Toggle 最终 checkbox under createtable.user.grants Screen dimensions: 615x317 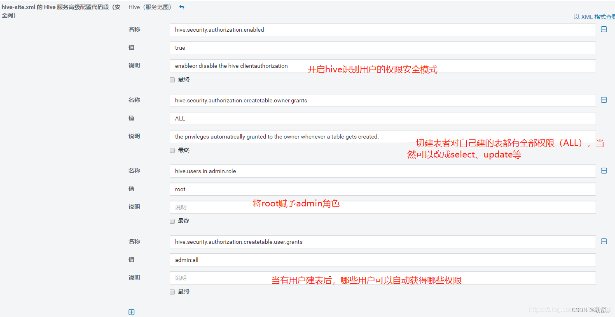pyautogui.click(x=172, y=292)
